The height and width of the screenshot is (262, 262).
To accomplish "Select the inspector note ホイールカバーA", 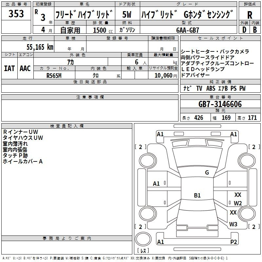I will [23, 161].
